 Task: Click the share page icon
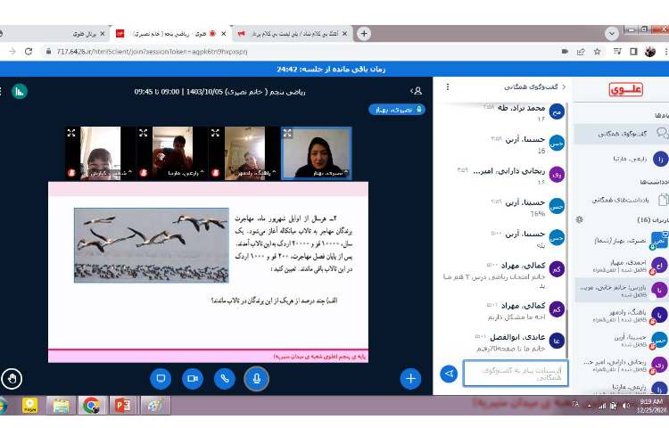coord(581,52)
